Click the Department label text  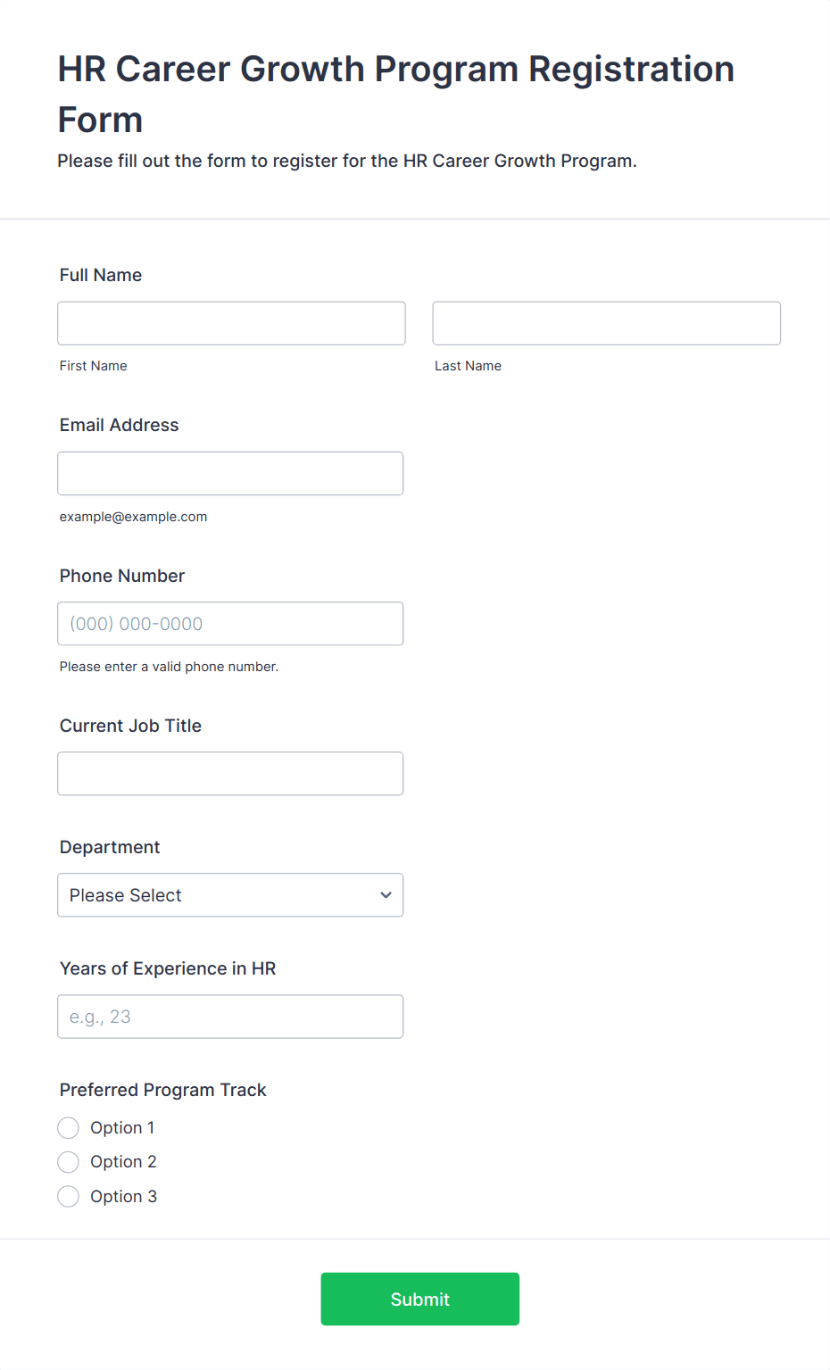110,847
